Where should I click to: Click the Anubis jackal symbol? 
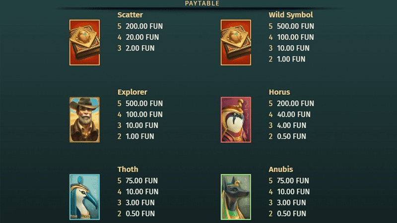tap(236, 197)
